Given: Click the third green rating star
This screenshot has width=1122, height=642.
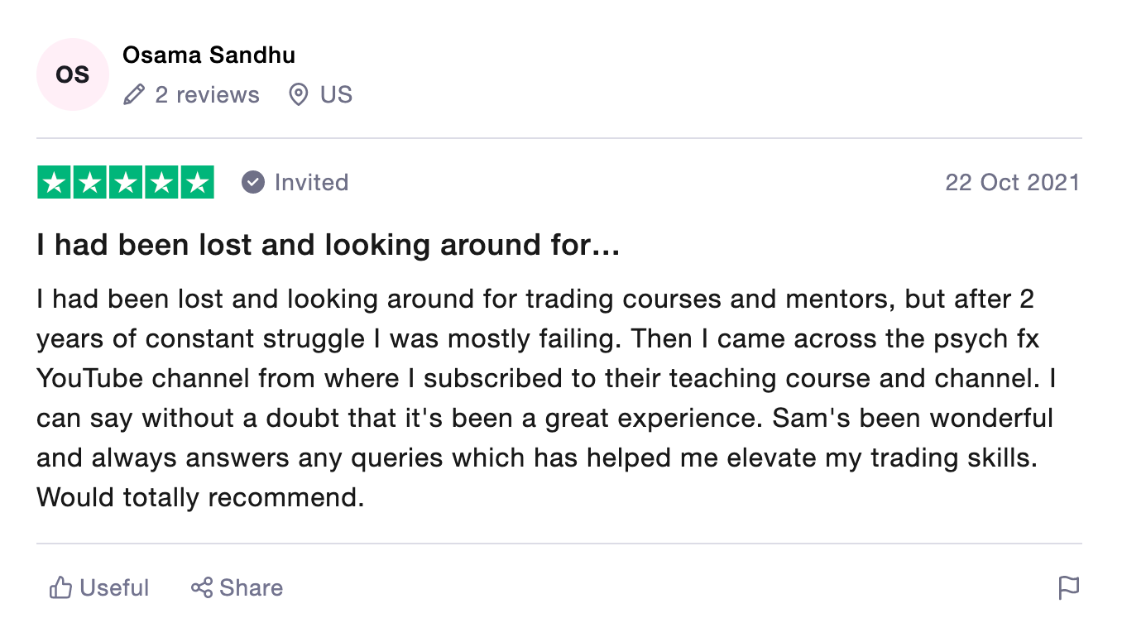Looking at the screenshot, I should point(126,183).
